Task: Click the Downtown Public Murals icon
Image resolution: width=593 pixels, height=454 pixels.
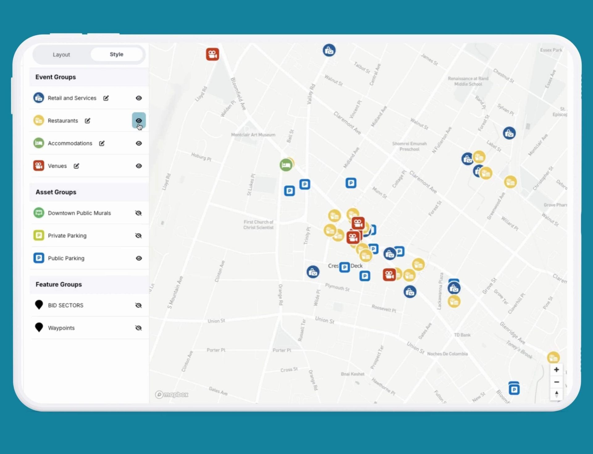Action: (39, 213)
